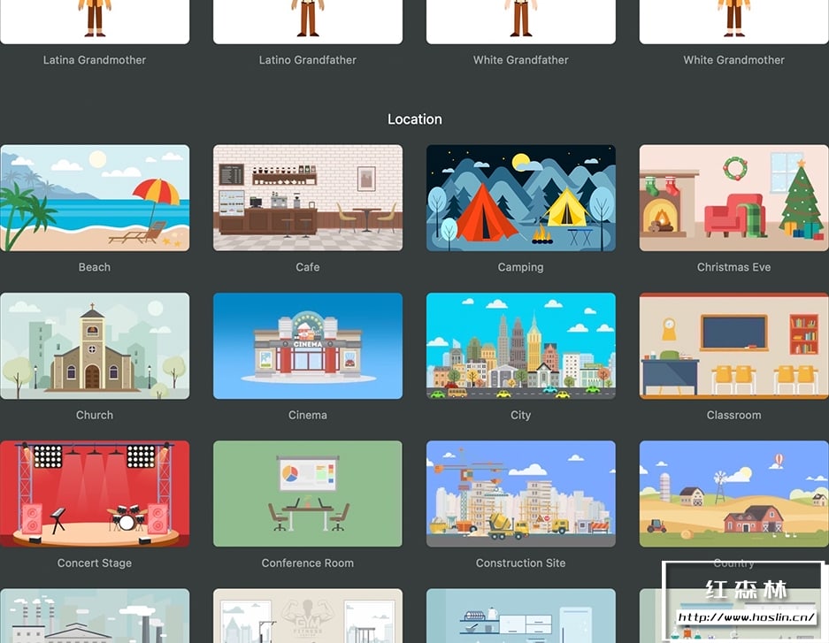The image size is (829, 643).
Task: Open the Concert Stage scene
Action: click(x=95, y=494)
